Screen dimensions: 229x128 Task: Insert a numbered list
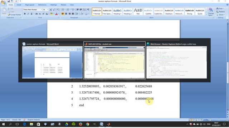tap(68, 10)
